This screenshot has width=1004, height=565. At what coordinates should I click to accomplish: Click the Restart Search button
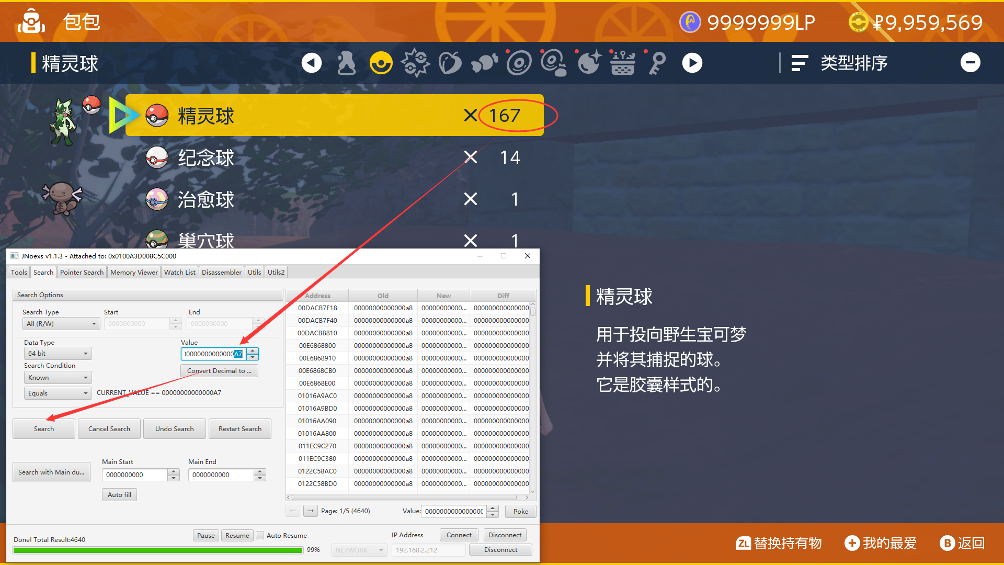[x=240, y=429]
